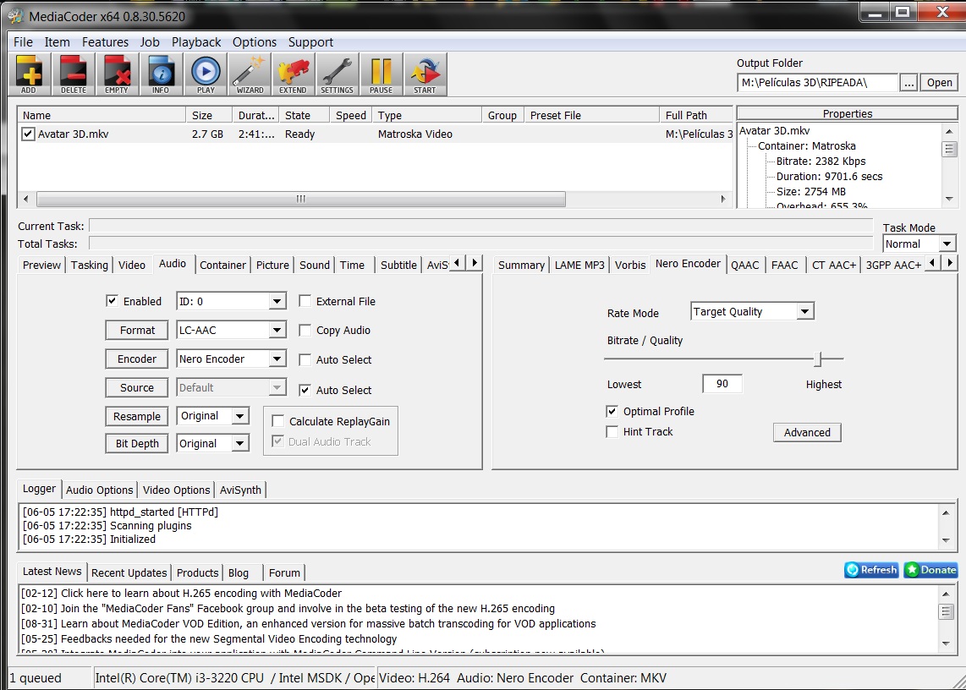
Task: Switch to the Container tab
Action: click(222, 265)
